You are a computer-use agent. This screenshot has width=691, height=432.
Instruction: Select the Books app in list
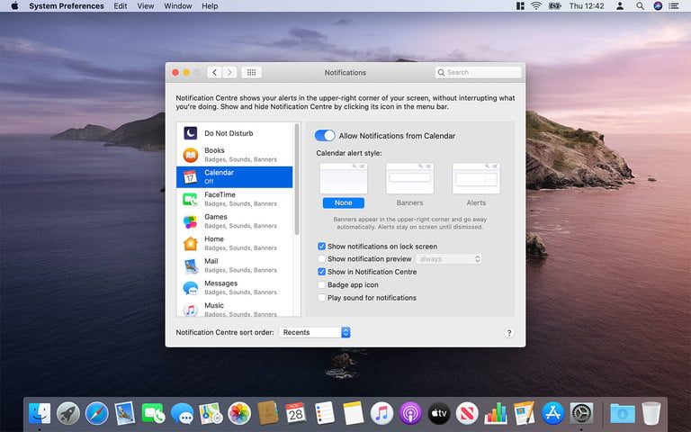click(x=234, y=155)
